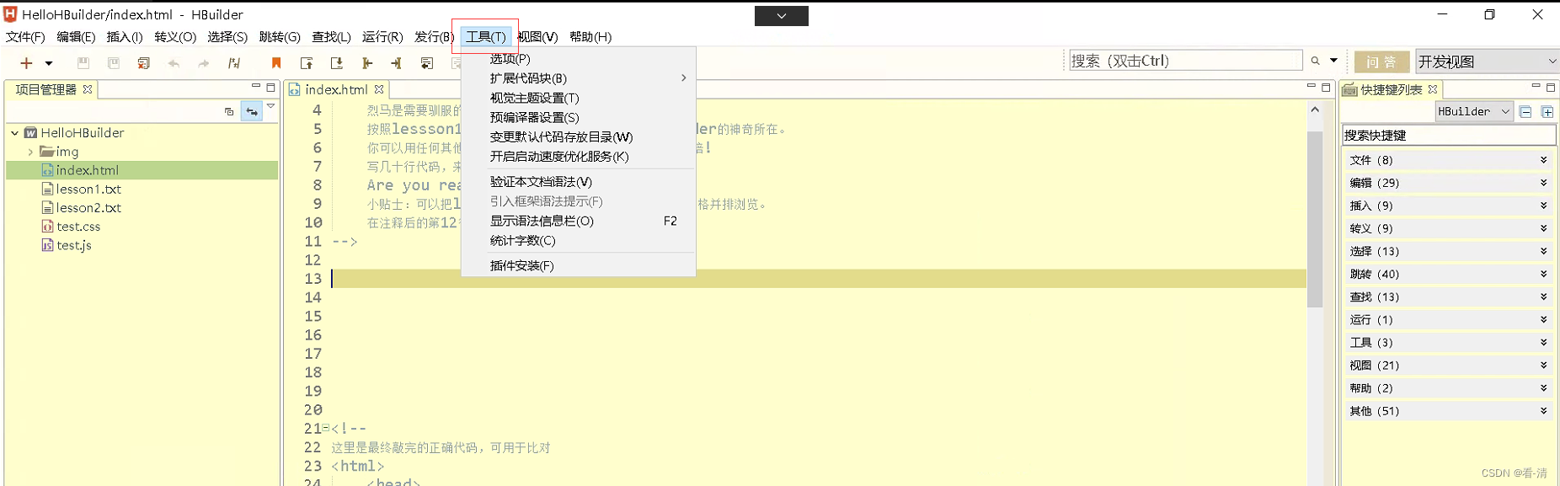Choose 预编译器设置(S) menu entry
Image resolution: width=1560 pixels, height=486 pixels.
click(x=579, y=117)
